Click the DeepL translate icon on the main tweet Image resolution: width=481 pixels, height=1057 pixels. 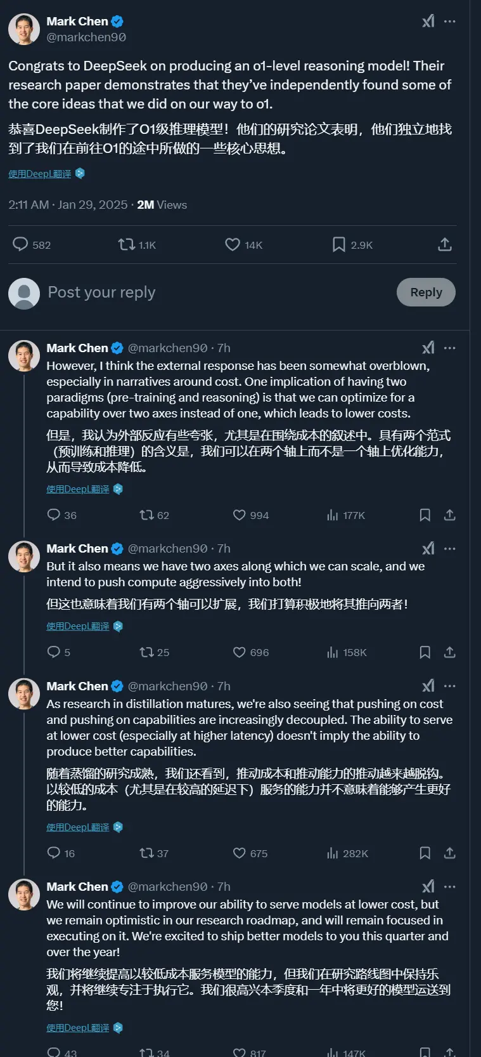pos(79,173)
